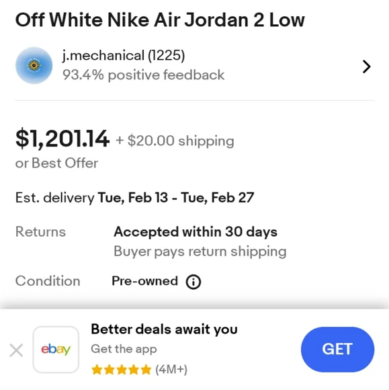Open seller j.mechanical avatar image
This screenshot has height=390, width=389.
tap(34, 65)
